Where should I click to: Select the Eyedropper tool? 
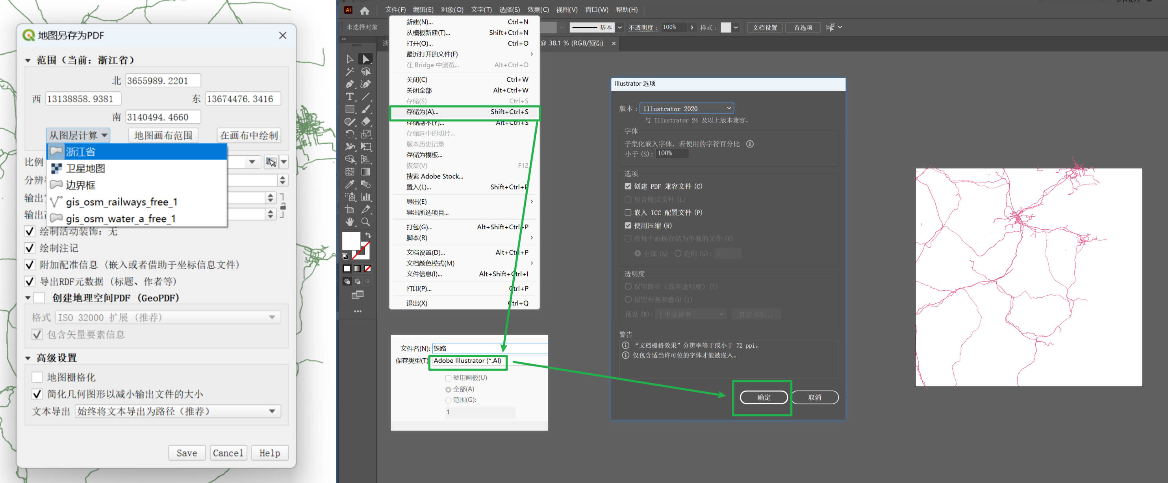click(349, 184)
